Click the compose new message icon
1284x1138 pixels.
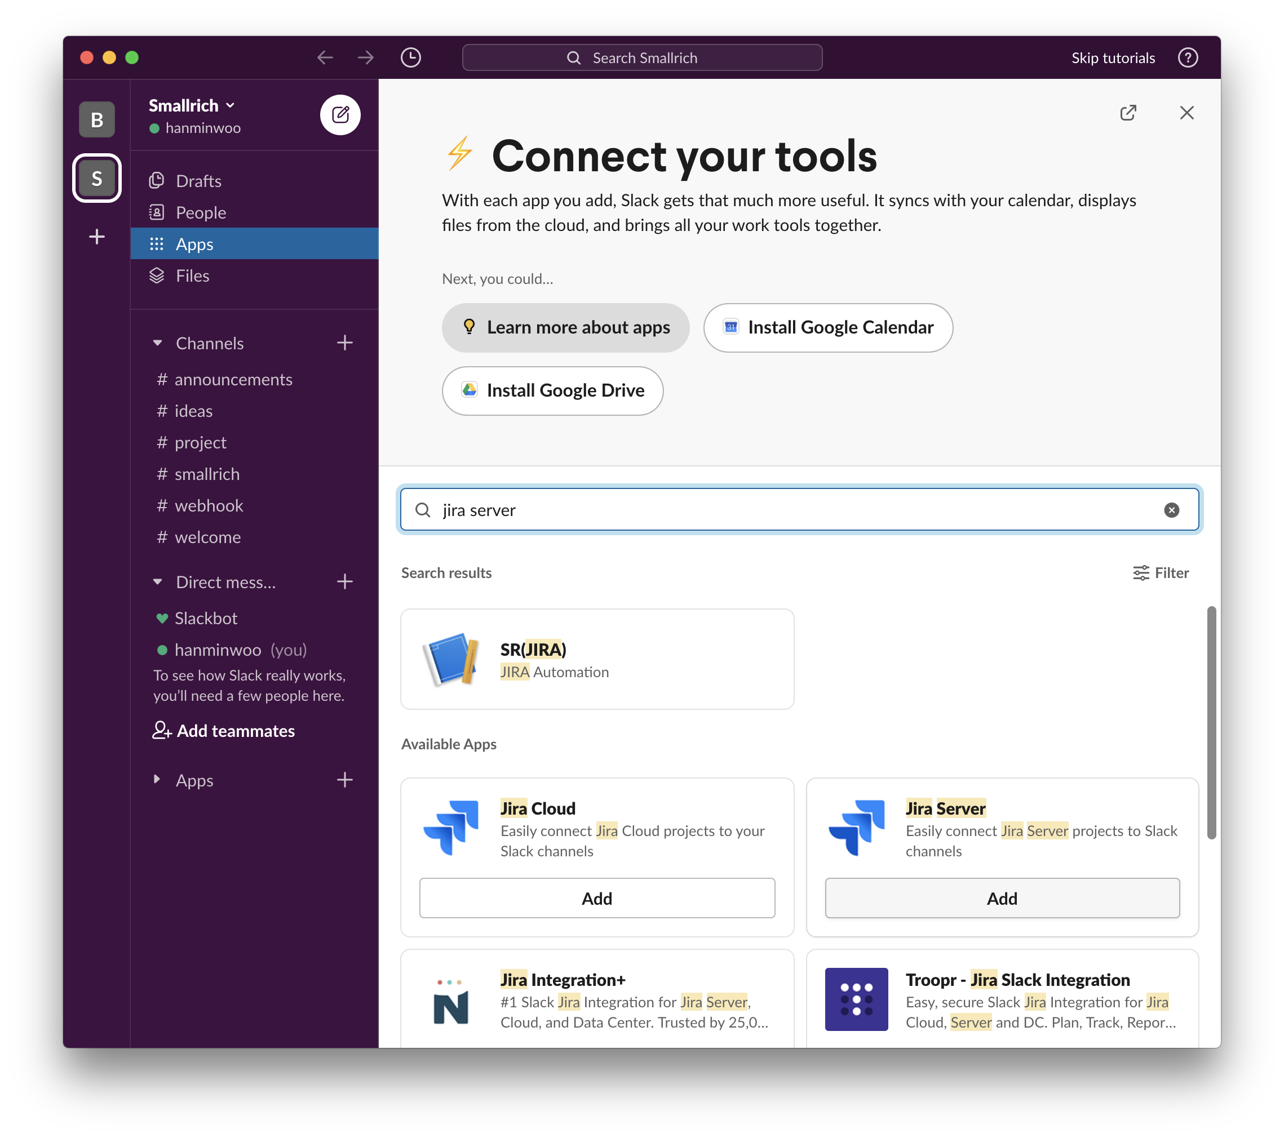(x=340, y=115)
